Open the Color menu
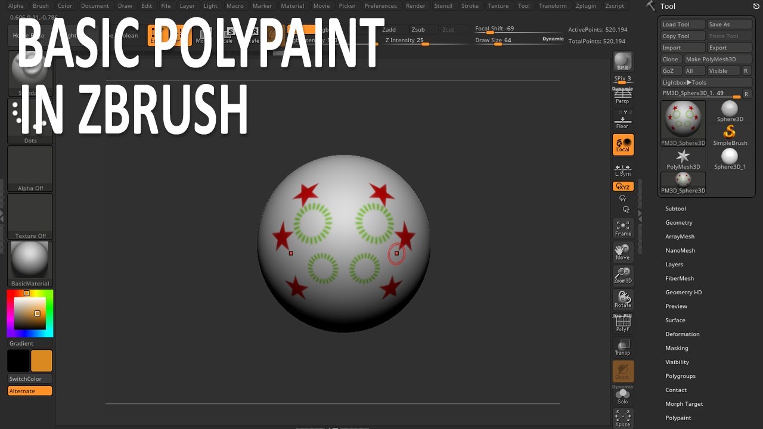 (65, 6)
